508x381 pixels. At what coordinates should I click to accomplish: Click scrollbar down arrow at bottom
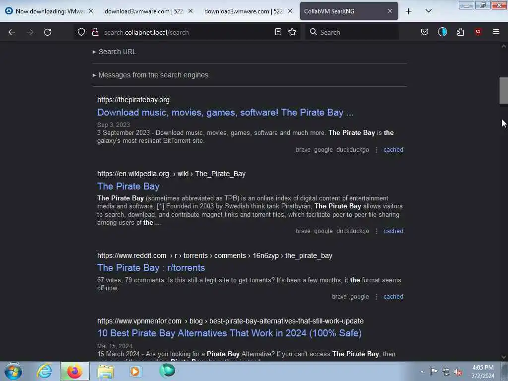pos(504,357)
